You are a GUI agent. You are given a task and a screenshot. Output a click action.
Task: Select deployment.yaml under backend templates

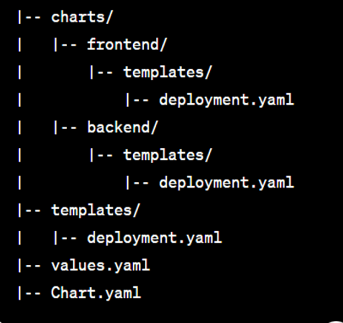[226, 183]
